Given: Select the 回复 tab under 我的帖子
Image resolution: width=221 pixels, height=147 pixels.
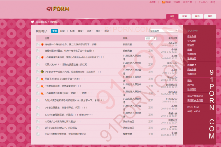Looking at the screenshot, I should point(63,31).
